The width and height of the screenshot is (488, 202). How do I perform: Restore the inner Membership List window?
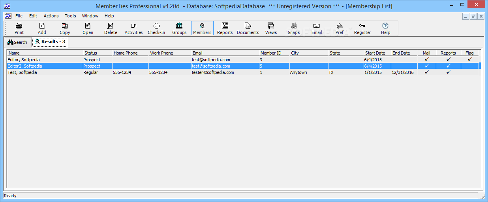pos(473,16)
